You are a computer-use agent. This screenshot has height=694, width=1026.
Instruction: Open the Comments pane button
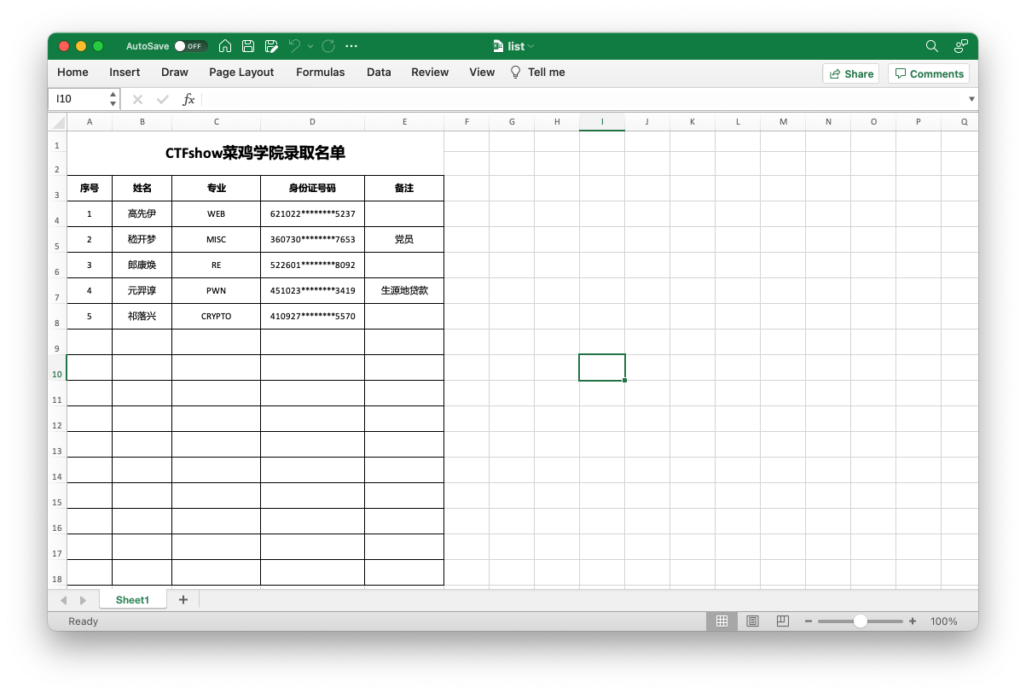pos(928,73)
